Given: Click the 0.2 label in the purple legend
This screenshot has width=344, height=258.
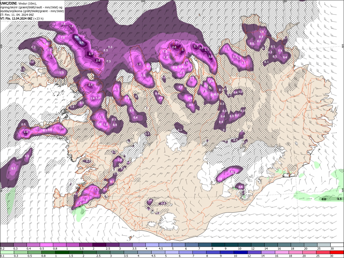Looking at the screenshot, I should click(x=2, y=249).
